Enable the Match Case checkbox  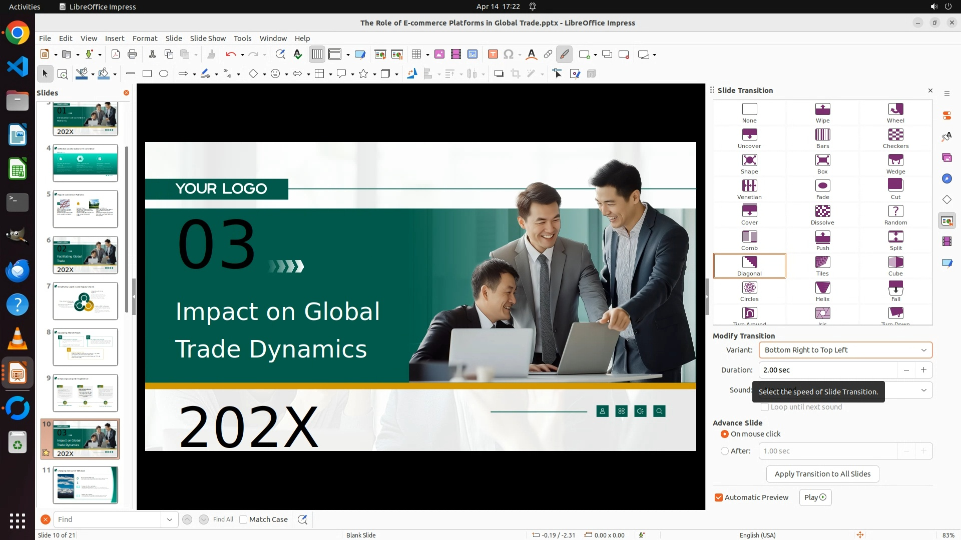(243, 519)
